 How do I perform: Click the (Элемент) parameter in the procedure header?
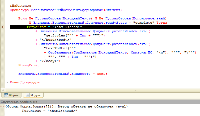113,10
